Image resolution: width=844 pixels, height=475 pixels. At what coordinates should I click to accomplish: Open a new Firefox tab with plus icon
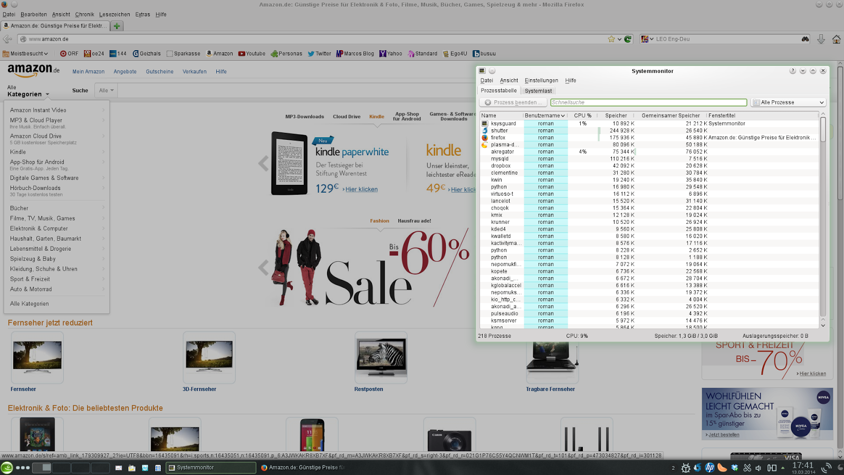117,25
